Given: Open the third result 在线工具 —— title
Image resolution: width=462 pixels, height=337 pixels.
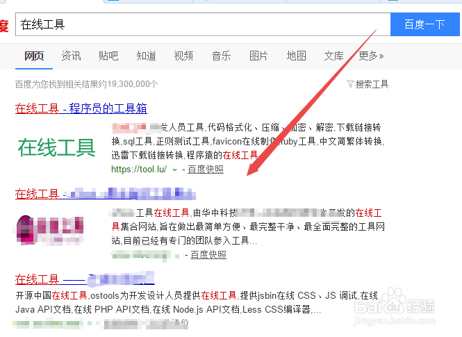Looking at the screenshot, I should (85, 279).
